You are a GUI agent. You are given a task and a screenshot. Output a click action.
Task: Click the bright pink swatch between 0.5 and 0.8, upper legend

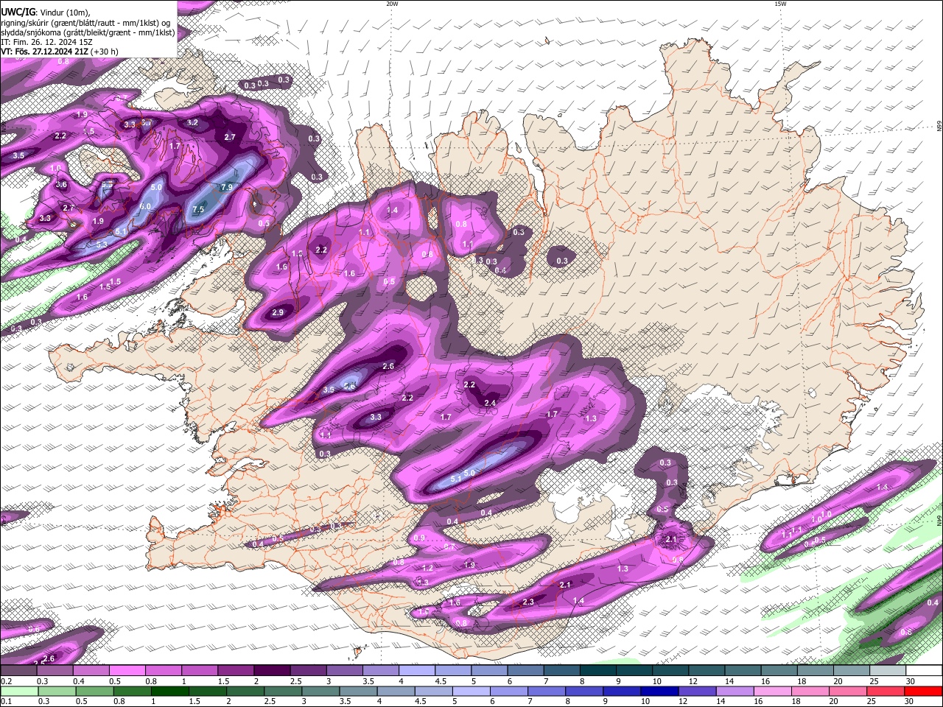127,671
